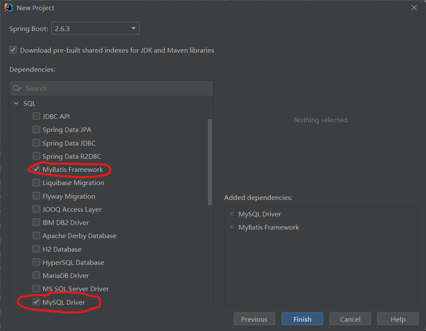Click the Help button
This screenshot has width=426, height=331.
[398, 319]
